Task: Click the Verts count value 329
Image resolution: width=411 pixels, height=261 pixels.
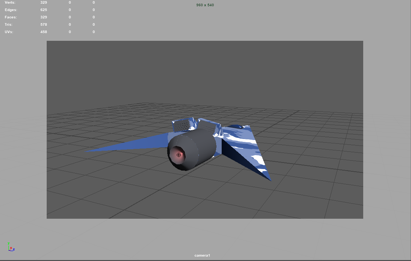Action: pos(44,2)
